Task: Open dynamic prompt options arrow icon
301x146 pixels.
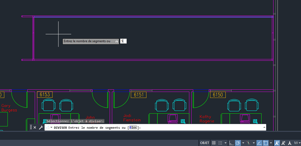Action: tap(117, 42)
